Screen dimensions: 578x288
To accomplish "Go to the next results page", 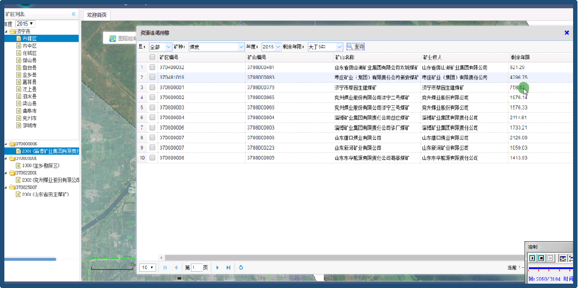I will [x=217, y=268].
